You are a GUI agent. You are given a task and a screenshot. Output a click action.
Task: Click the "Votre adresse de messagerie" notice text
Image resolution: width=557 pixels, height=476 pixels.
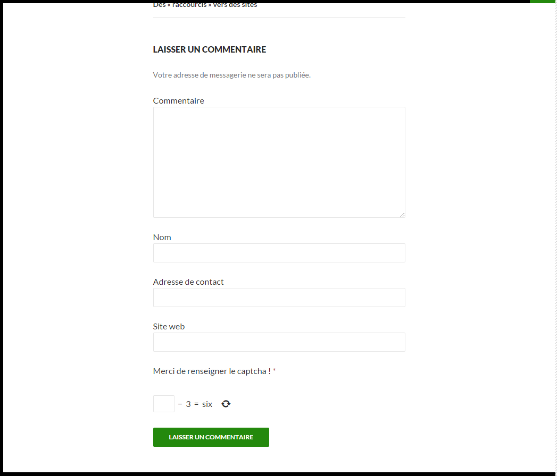tap(231, 75)
